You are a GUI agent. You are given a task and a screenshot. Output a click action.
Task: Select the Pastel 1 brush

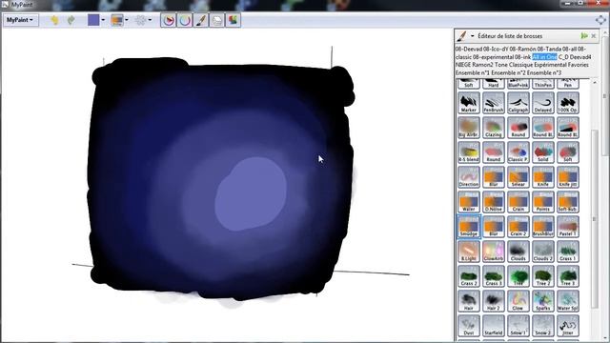[568, 227]
